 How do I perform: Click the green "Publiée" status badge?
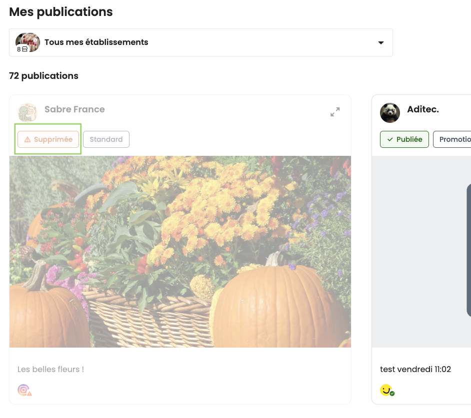coord(404,139)
